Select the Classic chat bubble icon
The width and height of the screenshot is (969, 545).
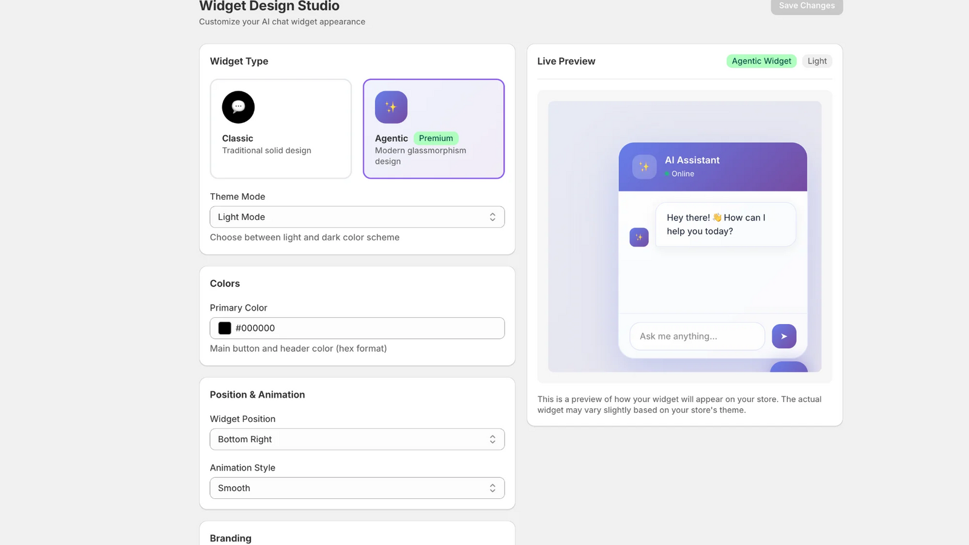[238, 107]
